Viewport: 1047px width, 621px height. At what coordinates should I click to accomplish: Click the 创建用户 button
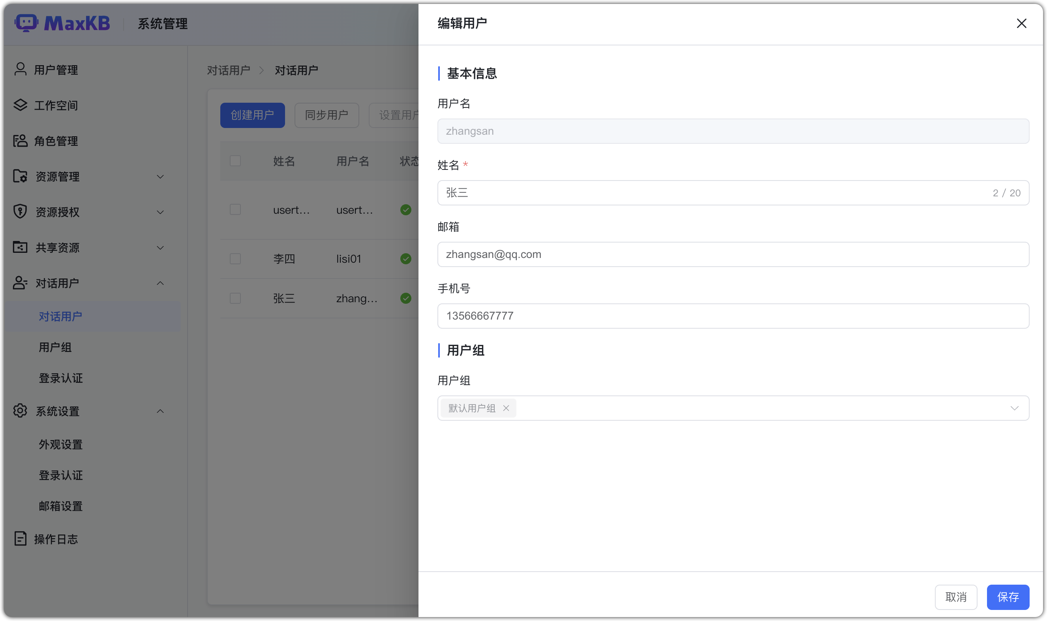point(252,115)
